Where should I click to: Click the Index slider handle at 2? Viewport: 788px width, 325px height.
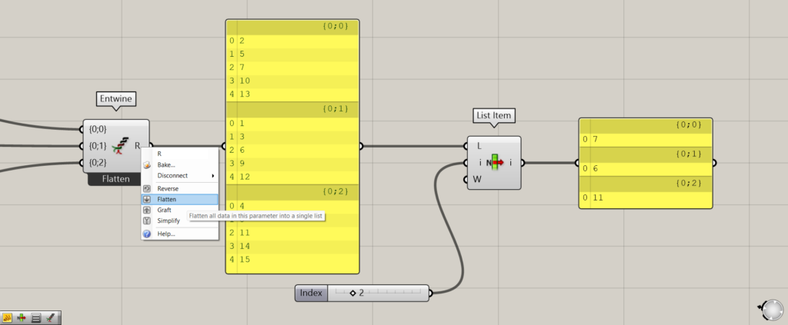coord(352,293)
